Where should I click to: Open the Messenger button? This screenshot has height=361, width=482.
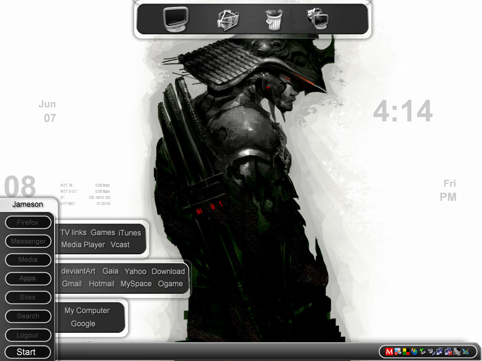(28, 241)
